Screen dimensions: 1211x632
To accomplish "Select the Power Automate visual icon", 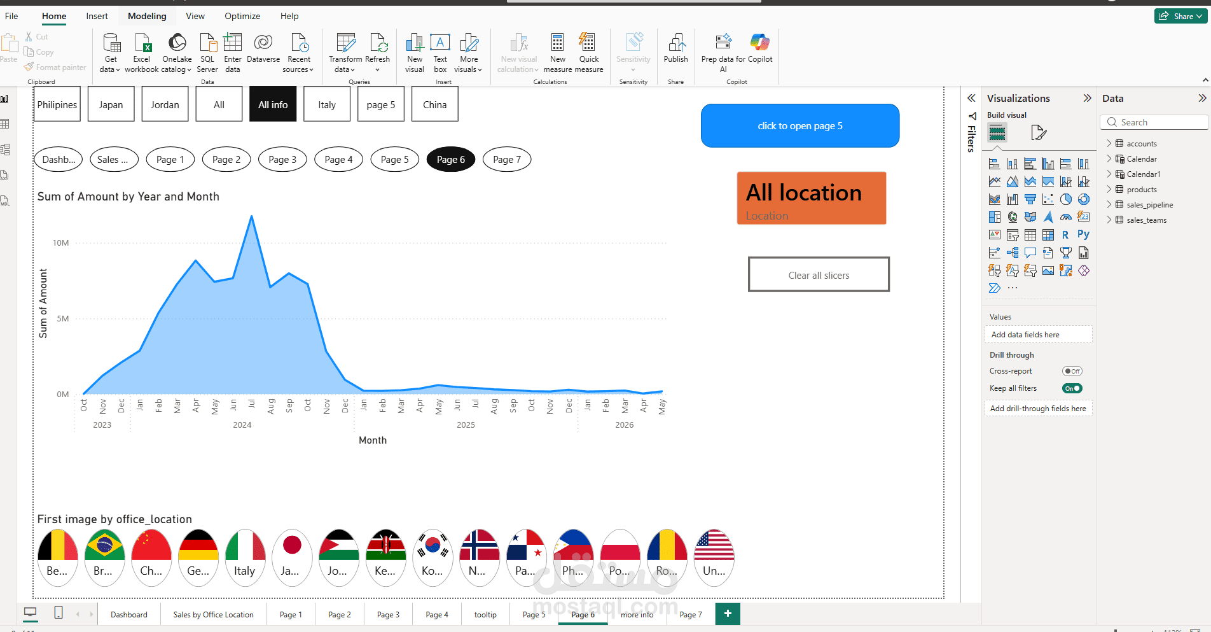I will click(x=995, y=288).
